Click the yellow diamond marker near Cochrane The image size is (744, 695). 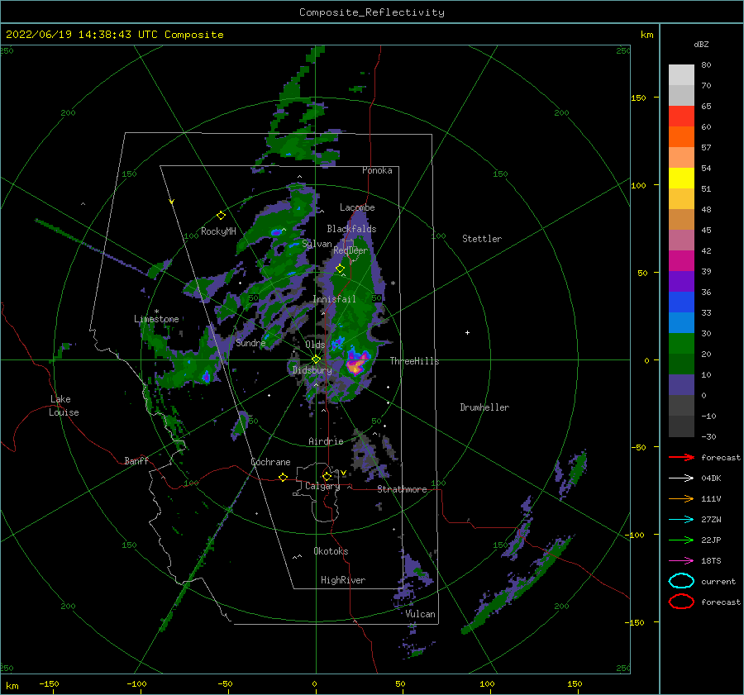283,477
